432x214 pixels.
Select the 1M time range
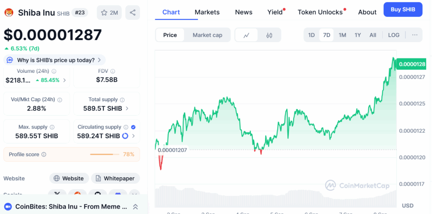point(342,35)
